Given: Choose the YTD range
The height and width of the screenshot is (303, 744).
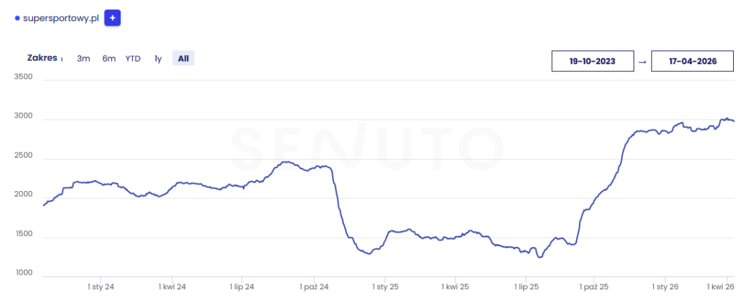Looking at the screenshot, I should 133,59.
